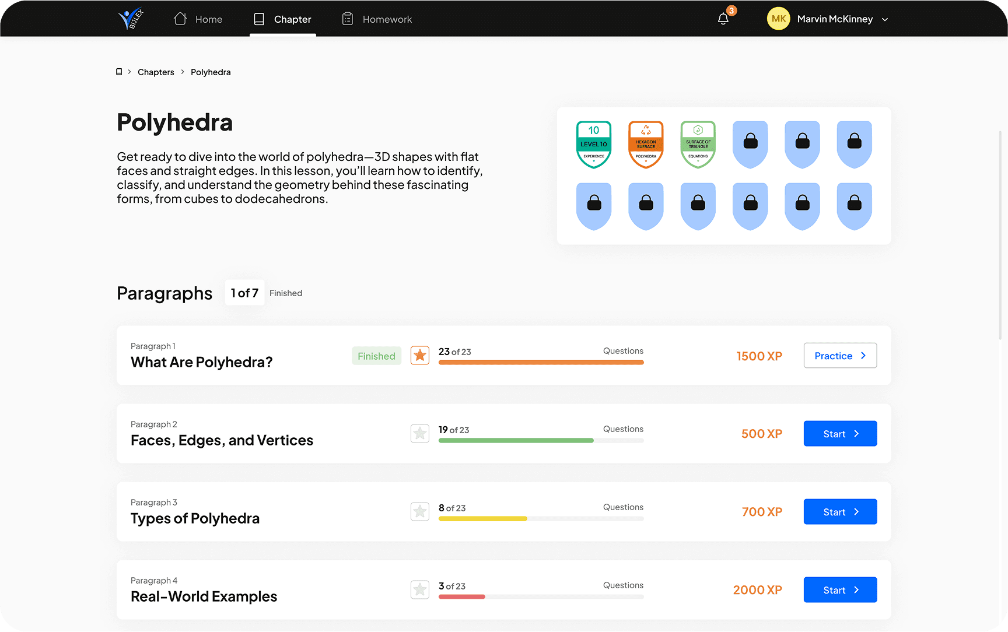Go to the Homework navigation item
This screenshot has width=1008, height=632.
point(377,19)
